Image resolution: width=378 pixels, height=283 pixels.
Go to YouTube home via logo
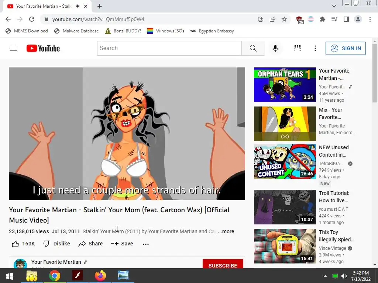[43, 48]
